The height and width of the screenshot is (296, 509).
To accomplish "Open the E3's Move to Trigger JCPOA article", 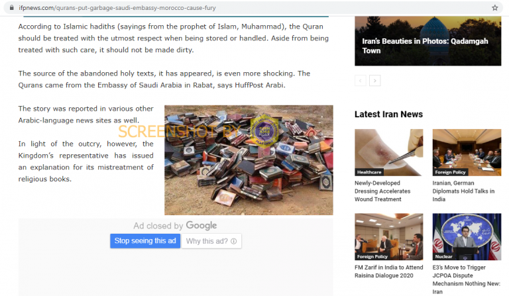I will click(467, 279).
